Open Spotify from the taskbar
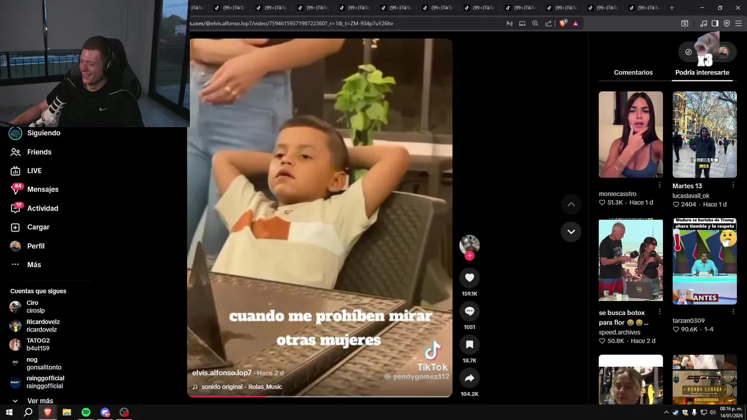The image size is (747, 420). tap(86, 412)
